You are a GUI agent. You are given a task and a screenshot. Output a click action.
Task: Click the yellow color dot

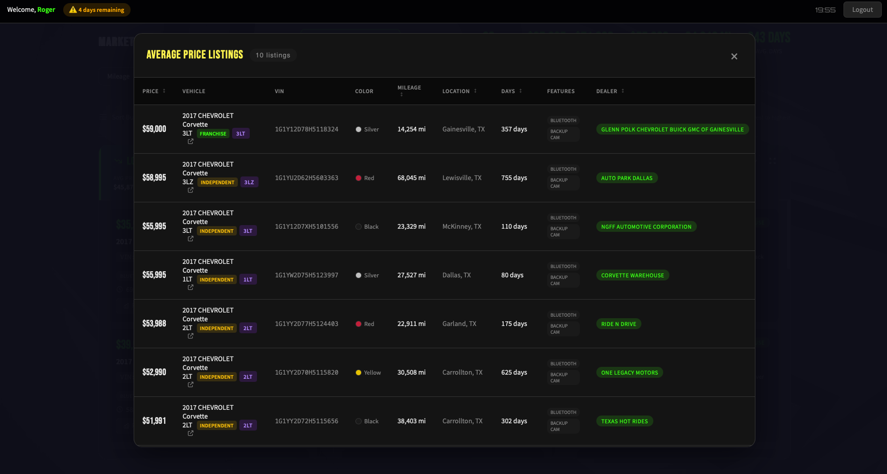tap(359, 373)
